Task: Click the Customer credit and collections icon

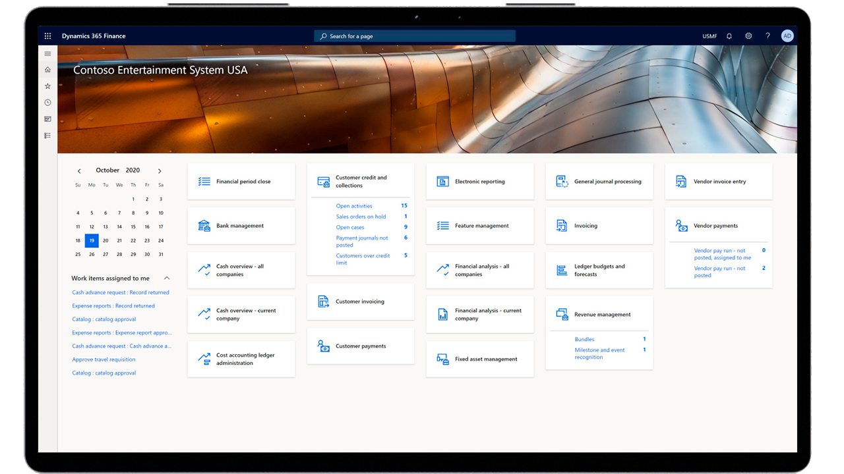Action: [324, 182]
